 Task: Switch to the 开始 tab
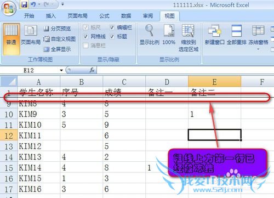[29, 16]
